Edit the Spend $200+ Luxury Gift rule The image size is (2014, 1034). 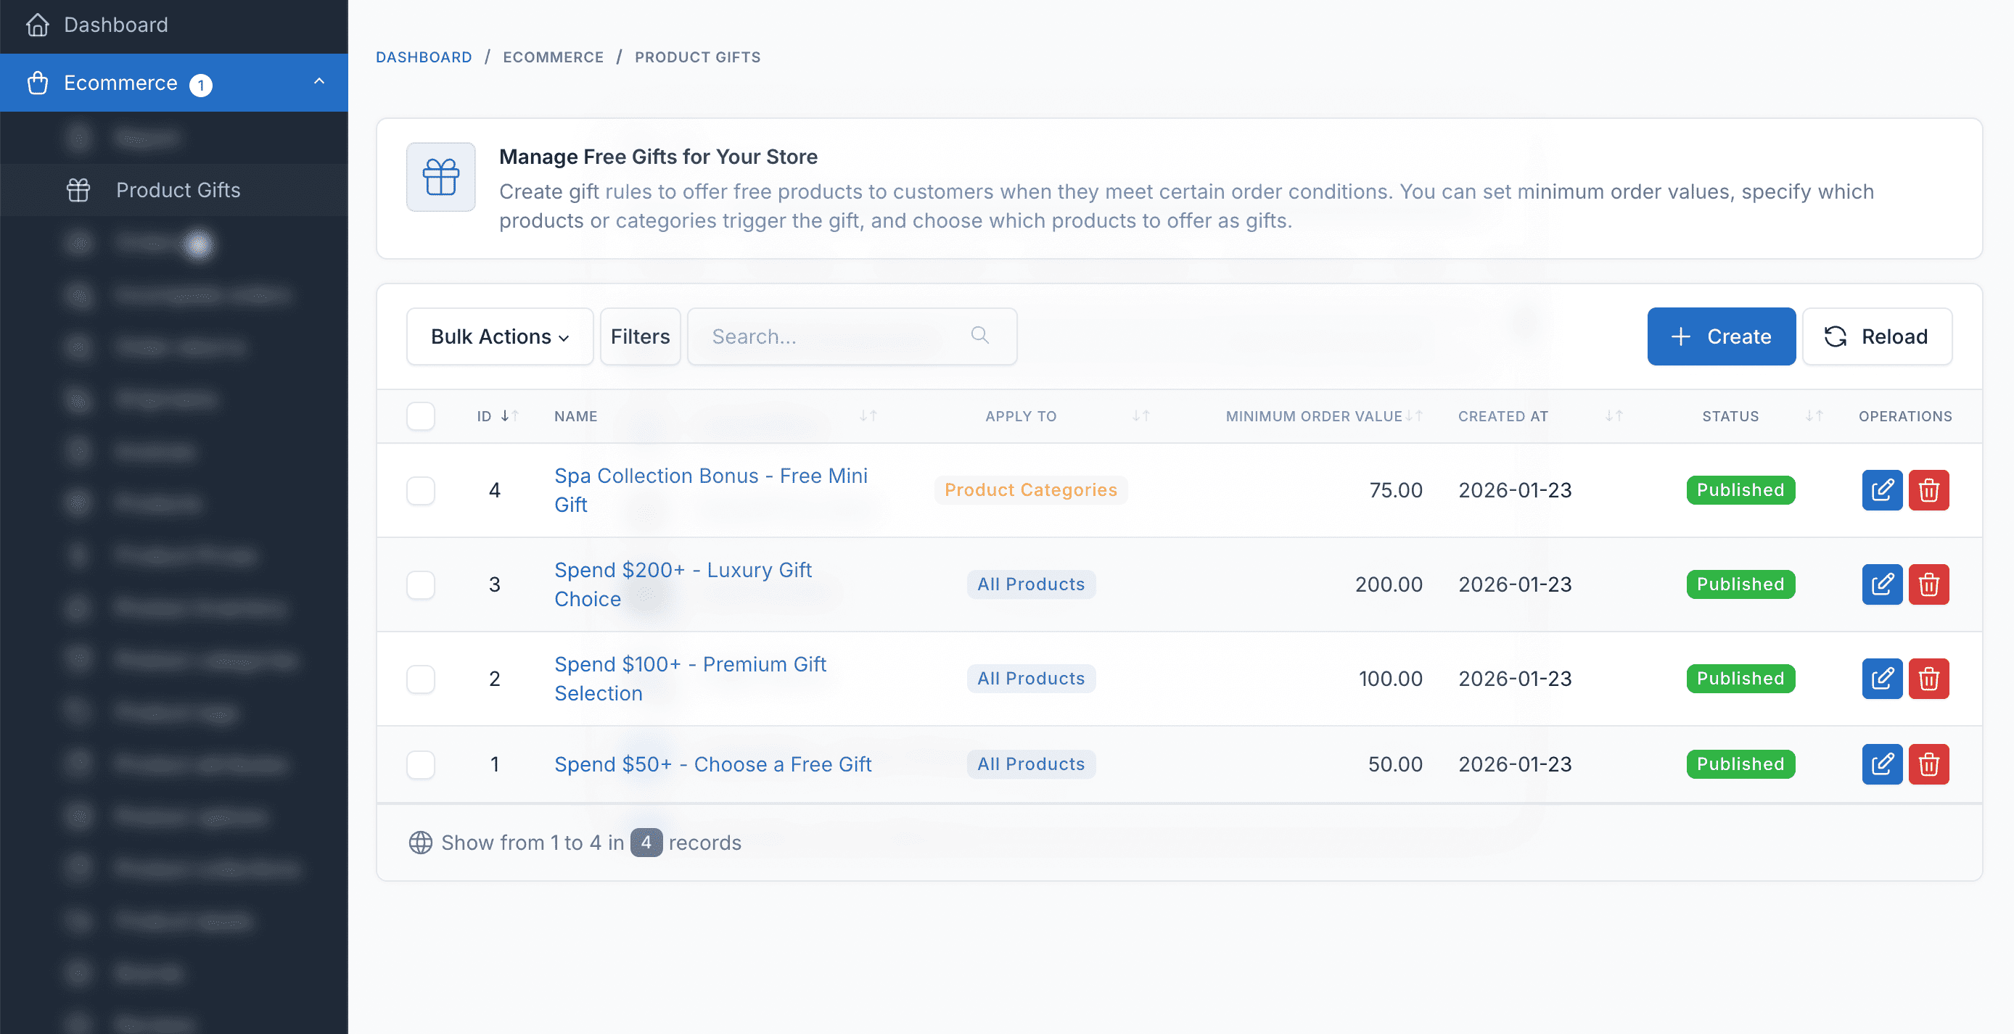pyautogui.click(x=1882, y=584)
